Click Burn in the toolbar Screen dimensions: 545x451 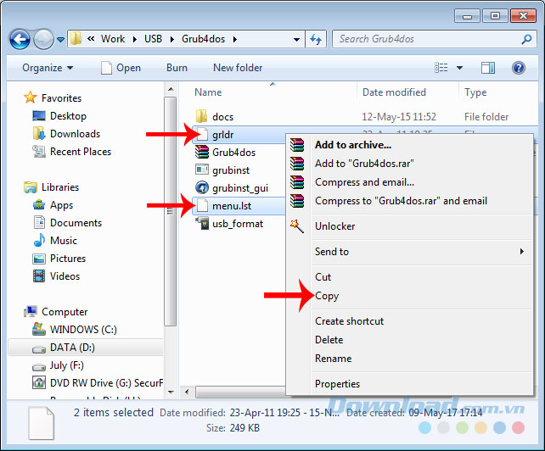click(177, 68)
